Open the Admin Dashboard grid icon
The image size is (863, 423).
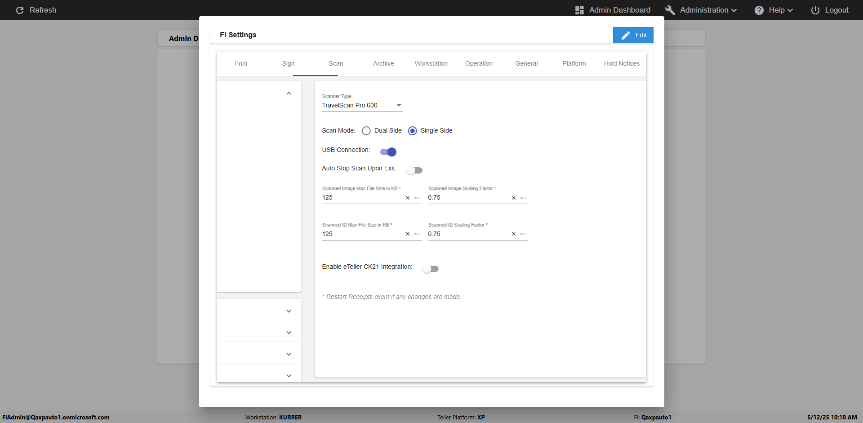[x=579, y=10]
